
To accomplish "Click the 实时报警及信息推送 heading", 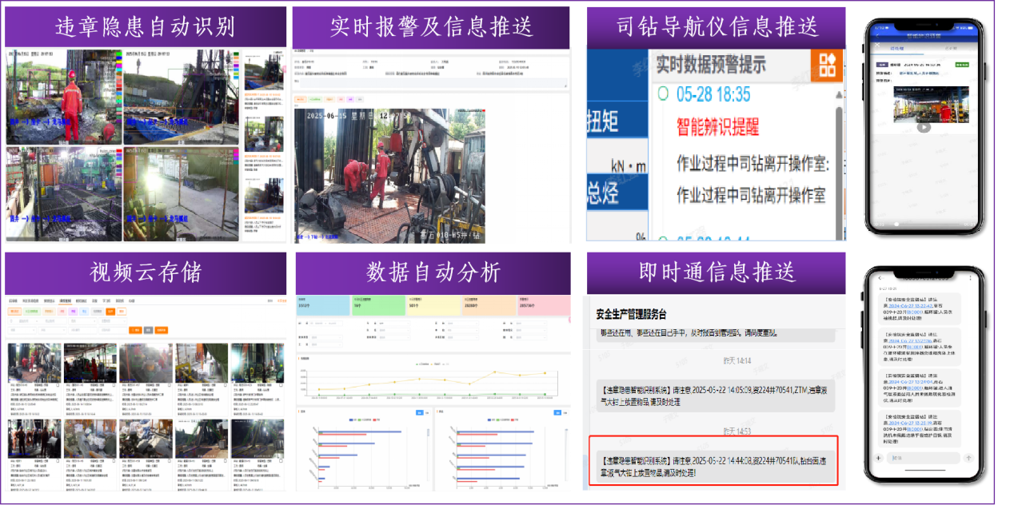I will [x=431, y=26].
